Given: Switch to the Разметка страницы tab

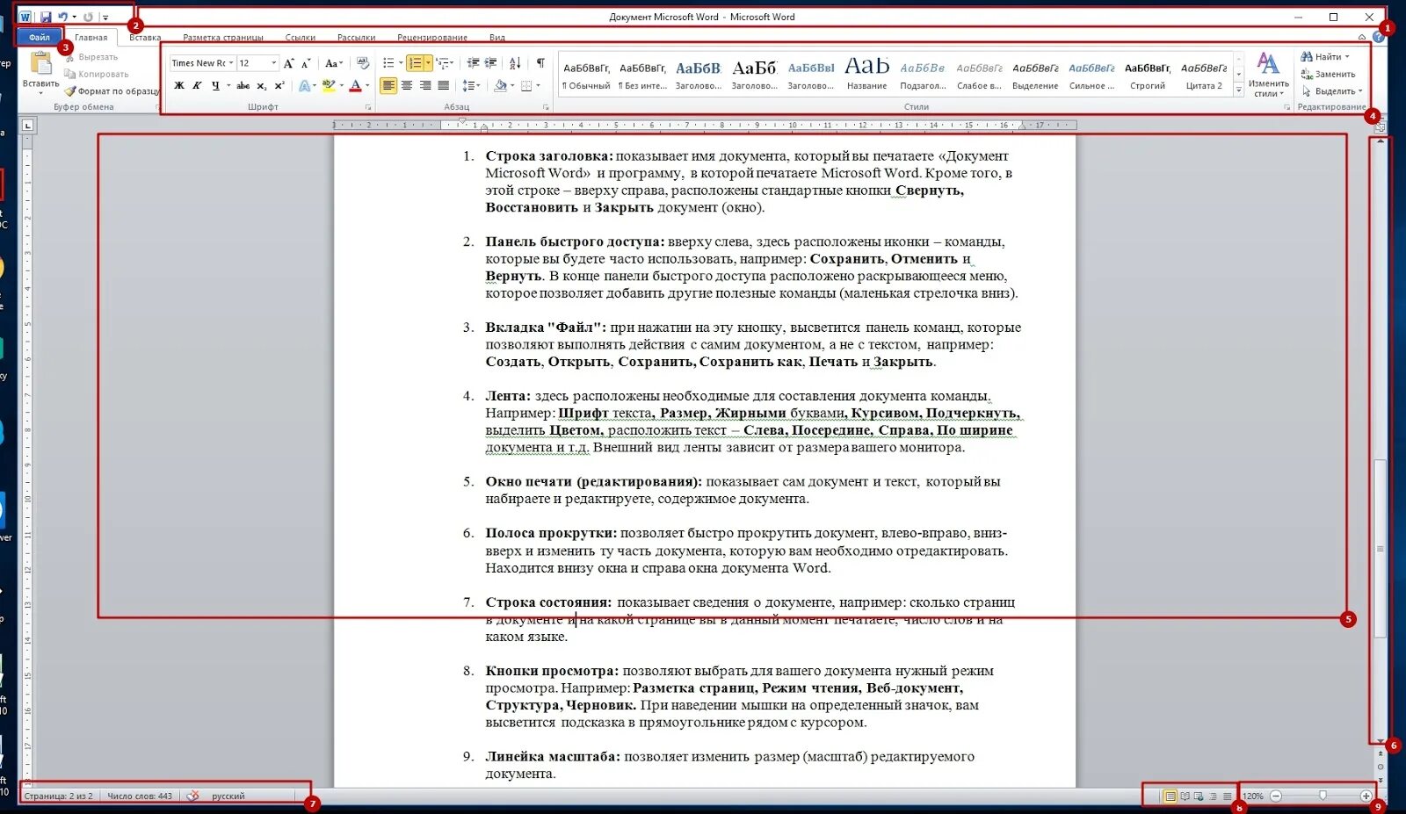Looking at the screenshot, I should 223,38.
